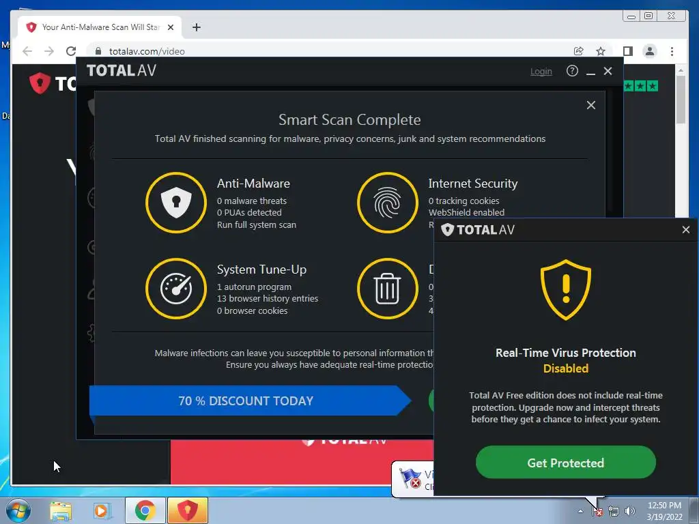Click the network tray icon
This screenshot has width=699, height=524.
(614, 512)
